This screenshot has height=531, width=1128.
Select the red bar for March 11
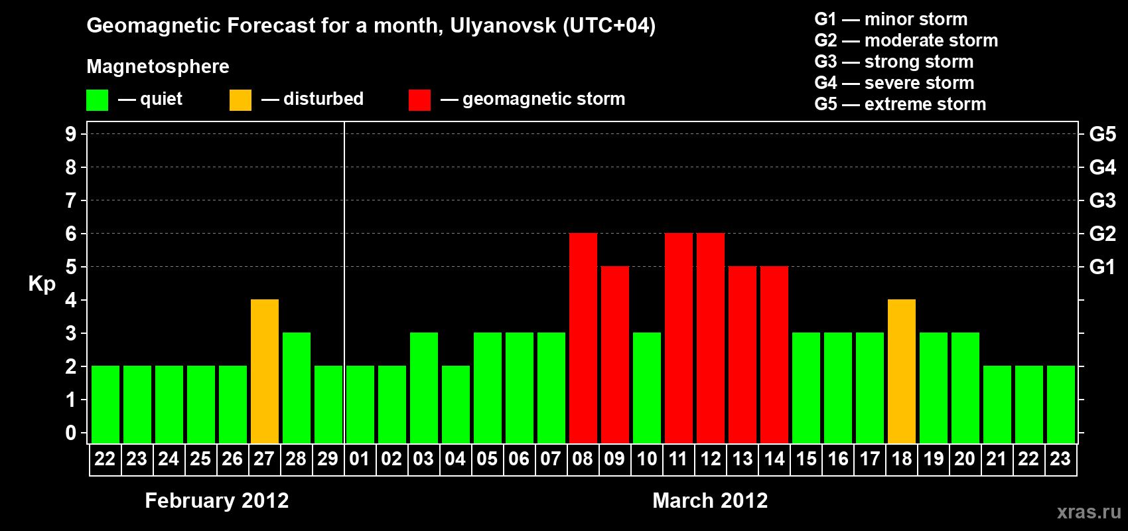679,338
